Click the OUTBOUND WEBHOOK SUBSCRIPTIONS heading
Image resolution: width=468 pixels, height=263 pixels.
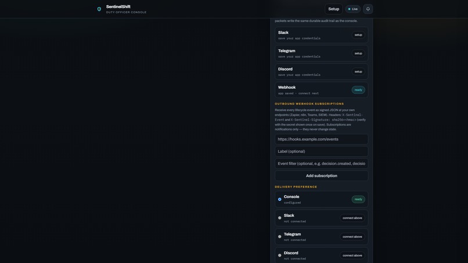309,104
